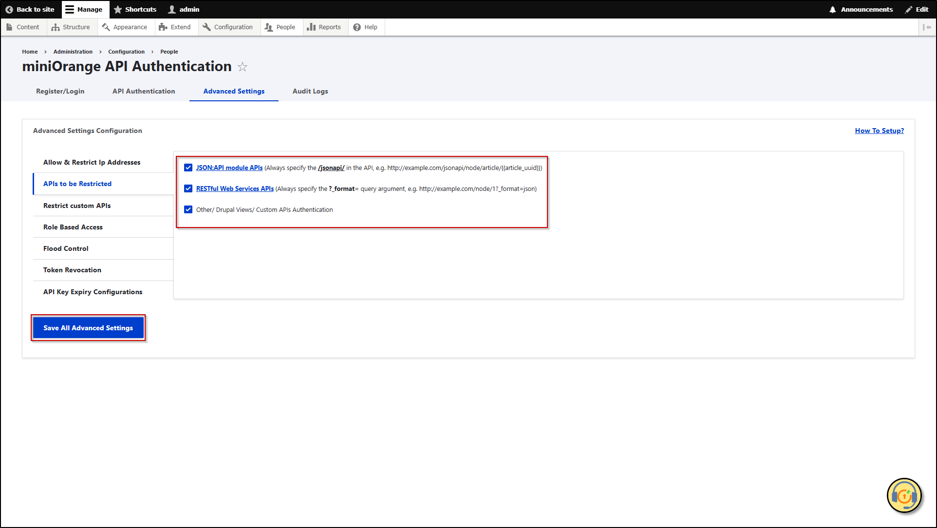Image resolution: width=937 pixels, height=528 pixels.
Task: Click Save All Advanced Settings button
Action: (x=88, y=328)
